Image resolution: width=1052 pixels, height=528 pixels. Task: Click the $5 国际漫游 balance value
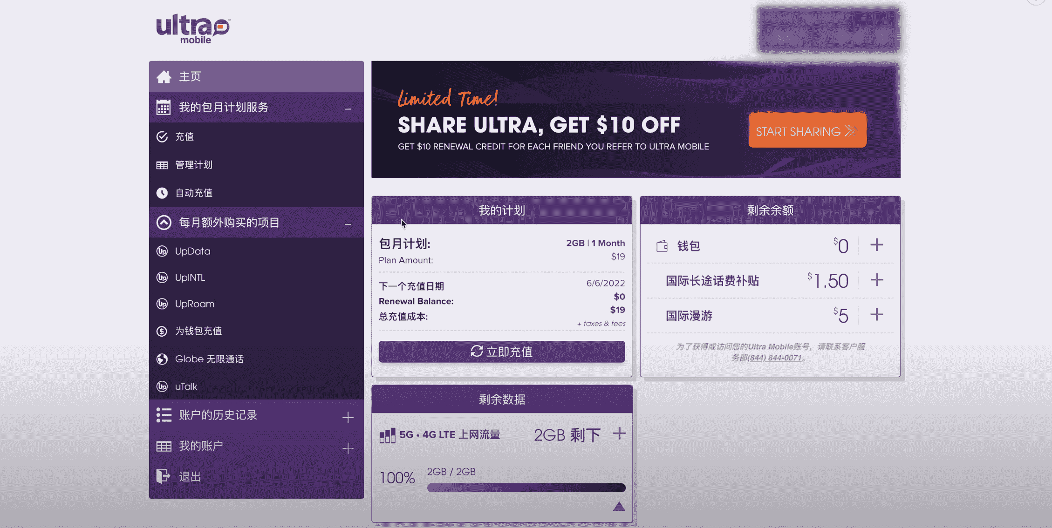click(841, 316)
